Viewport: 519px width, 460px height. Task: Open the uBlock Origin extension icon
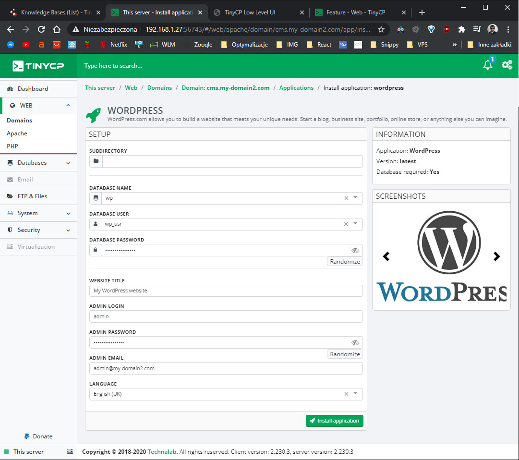pyautogui.click(x=446, y=29)
